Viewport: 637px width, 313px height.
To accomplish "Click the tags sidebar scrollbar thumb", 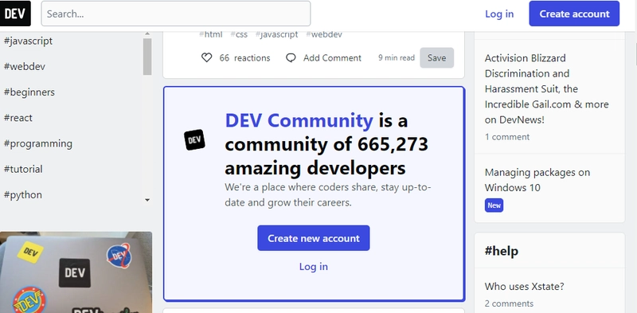I will coord(147,57).
